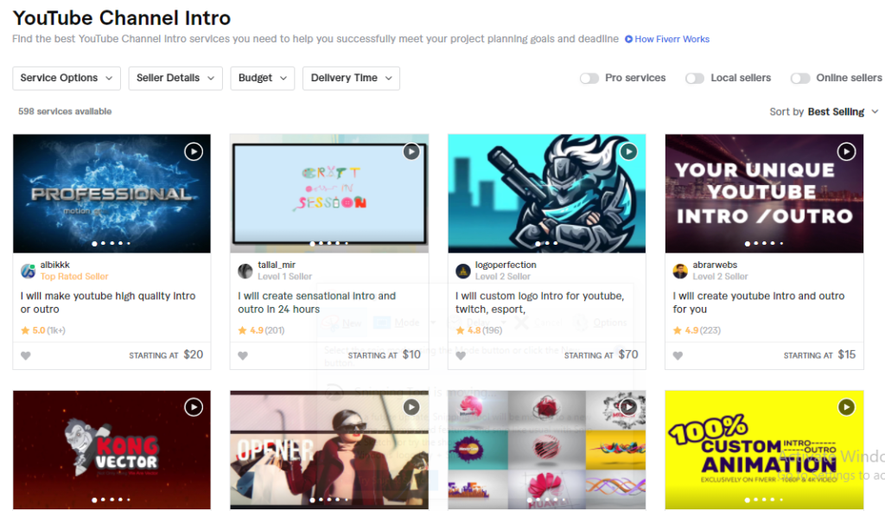The height and width of the screenshot is (511, 885).
Task: Click the Kong Vector thumbnail image
Action: (x=111, y=450)
